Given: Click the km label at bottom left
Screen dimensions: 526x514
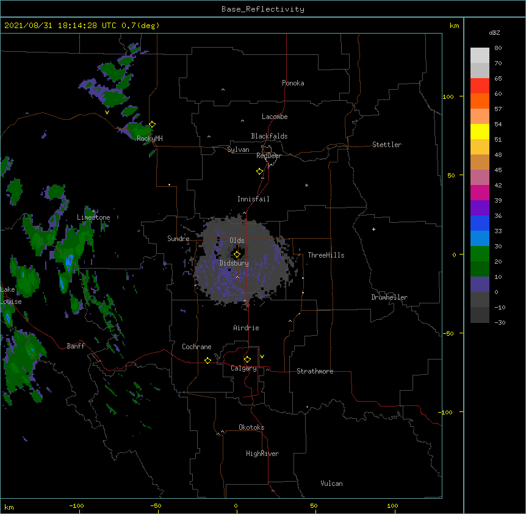Looking at the screenshot, I should coord(9,507).
